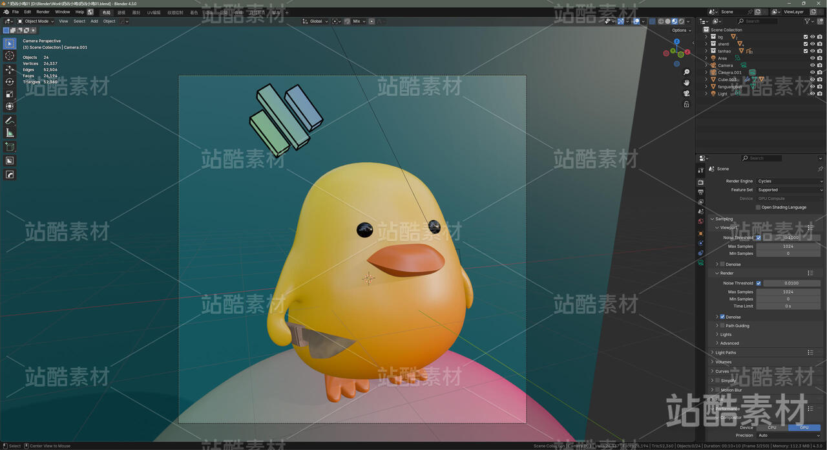Open the Precision Auto dropdown
Image resolution: width=827 pixels, height=450 pixels.
[x=790, y=435]
